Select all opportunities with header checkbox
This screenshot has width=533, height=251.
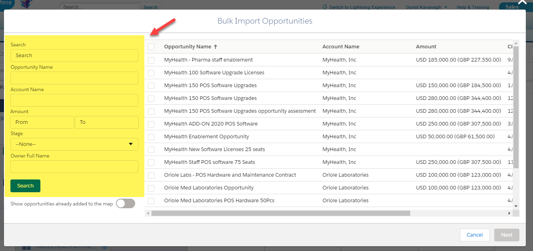[x=151, y=47]
